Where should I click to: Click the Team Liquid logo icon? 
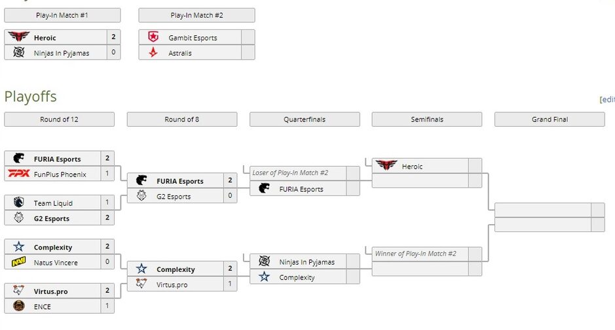point(19,203)
